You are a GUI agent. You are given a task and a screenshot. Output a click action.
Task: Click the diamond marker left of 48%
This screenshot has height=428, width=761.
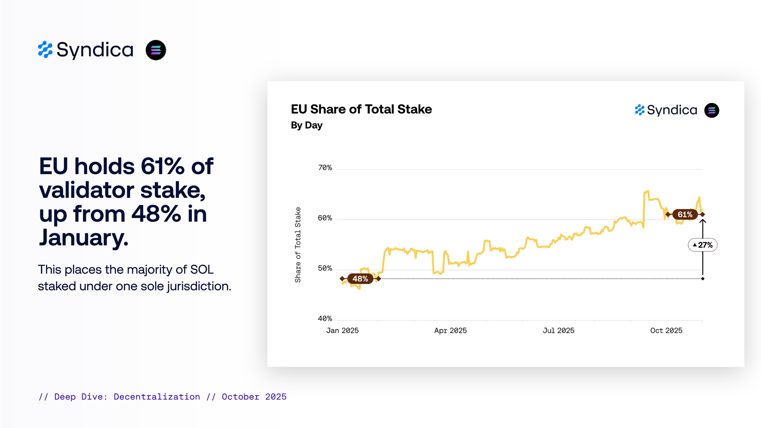(342, 278)
